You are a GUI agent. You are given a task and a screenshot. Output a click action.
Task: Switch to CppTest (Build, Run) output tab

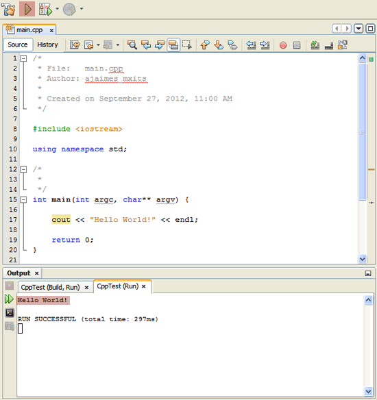(50, 287)
